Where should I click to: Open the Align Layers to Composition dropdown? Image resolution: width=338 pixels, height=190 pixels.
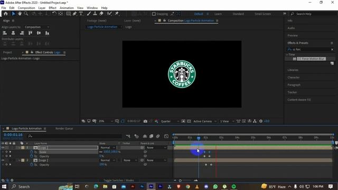(36, 27)
